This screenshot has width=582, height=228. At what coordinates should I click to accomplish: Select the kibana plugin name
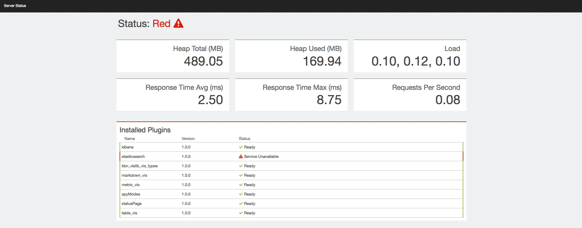point(127,147)
